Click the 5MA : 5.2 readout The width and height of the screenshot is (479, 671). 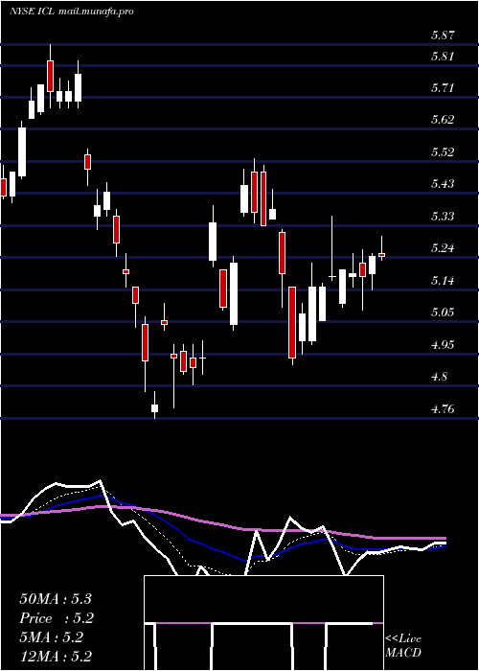[x=52, y=637]
